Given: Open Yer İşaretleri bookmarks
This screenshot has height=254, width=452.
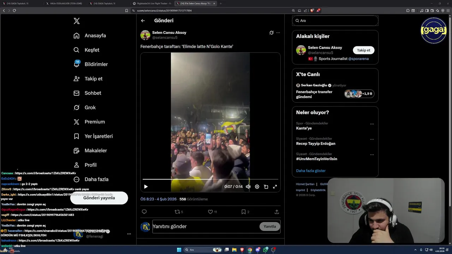Looking at the screenshot, I should pyautogui.click(x=93, y=136).
